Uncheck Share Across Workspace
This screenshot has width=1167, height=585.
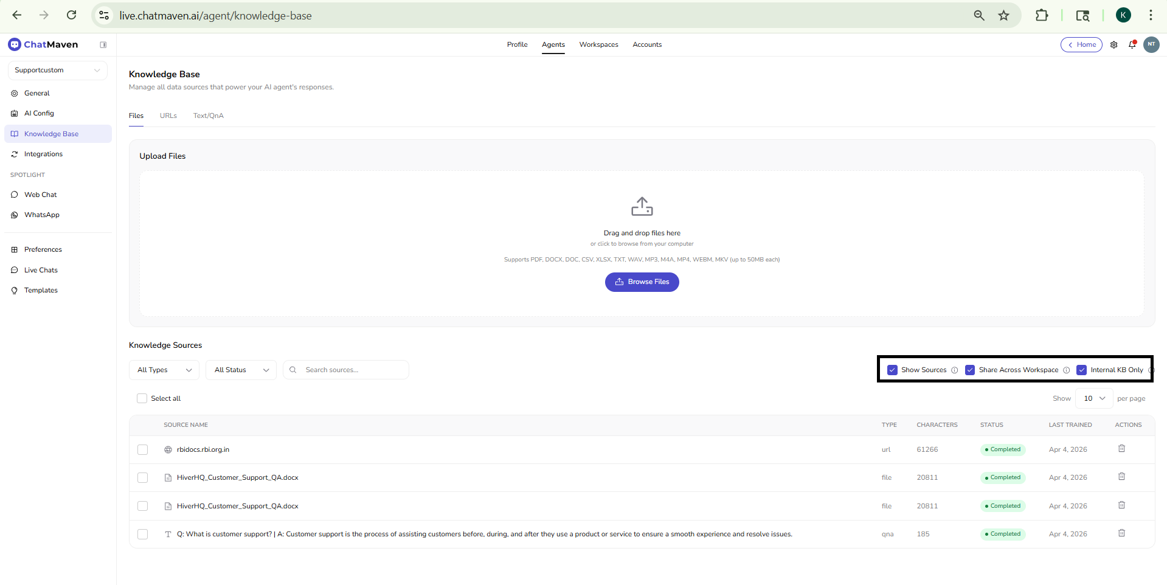click(970, 370)
